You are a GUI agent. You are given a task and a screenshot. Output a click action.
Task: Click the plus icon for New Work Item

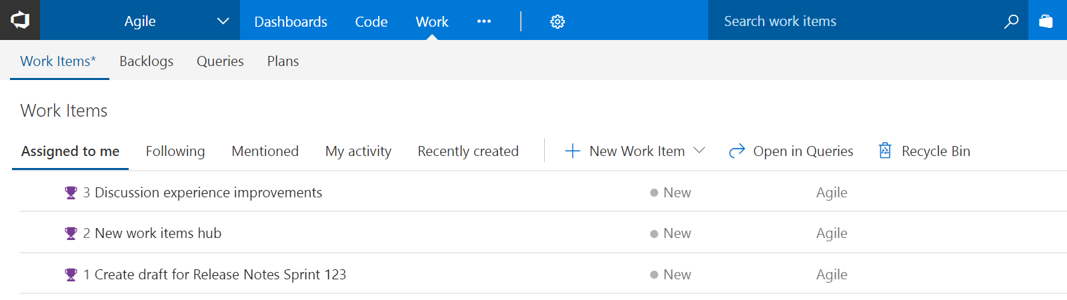572,151
